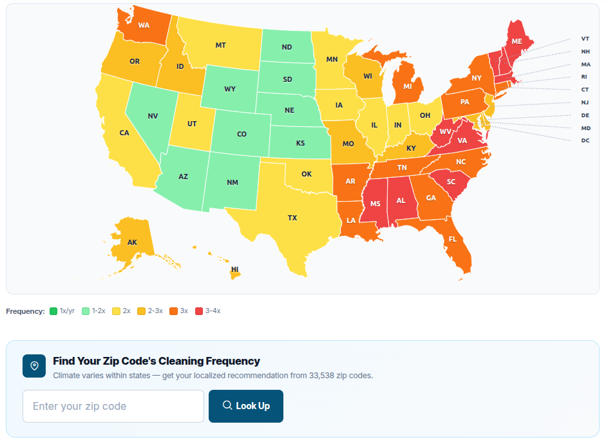
Task: Click the 2-3x amber legend swatch
Action: point(141,311)
